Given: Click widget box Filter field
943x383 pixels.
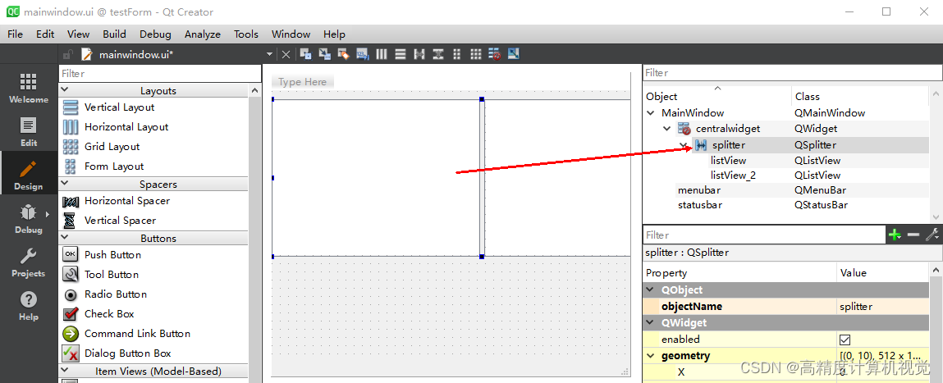Looking at the screenshot, I should point(160,73).
